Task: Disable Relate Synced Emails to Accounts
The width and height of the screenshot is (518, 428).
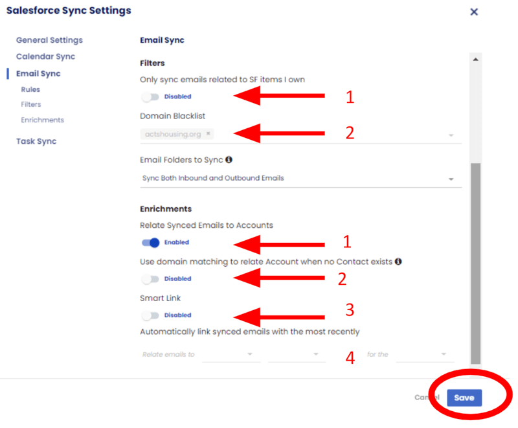Action: [150, 242]
